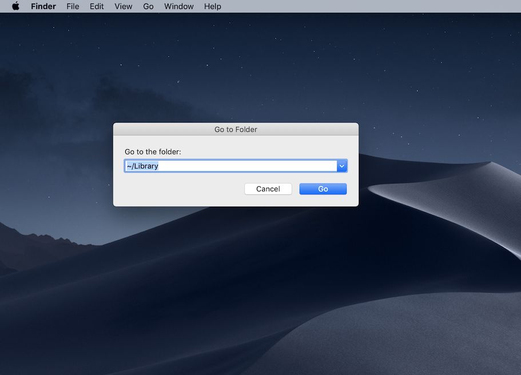Expand the recent folders dropdown arrow

tap(341, 166)
